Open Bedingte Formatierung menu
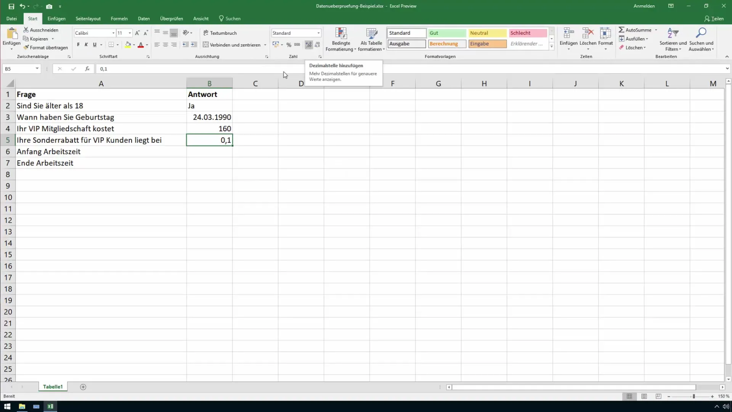The width and height of the screenshot is (732, 412). point(341,39)
